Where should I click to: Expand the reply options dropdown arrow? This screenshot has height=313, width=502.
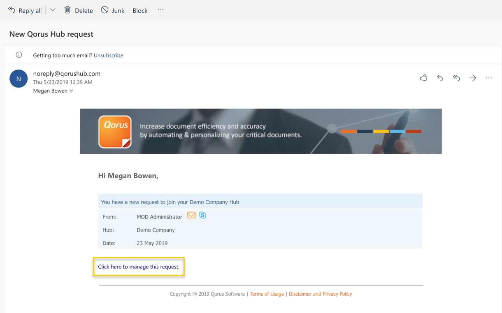tap(53, 10)
